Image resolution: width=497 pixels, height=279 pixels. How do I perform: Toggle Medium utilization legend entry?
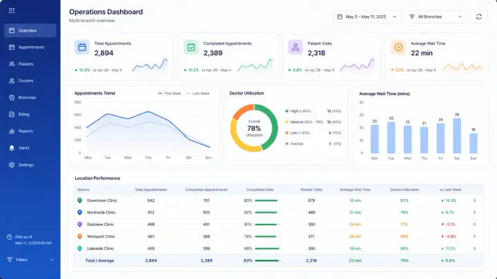coord(313,122)
